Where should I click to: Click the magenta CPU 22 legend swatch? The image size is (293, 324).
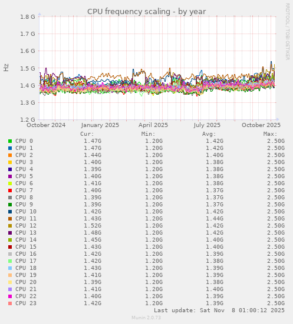pyautogui.click(x=10, y=296)
